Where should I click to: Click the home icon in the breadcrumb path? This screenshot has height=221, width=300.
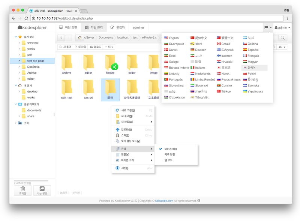click(x=79, y=38)
